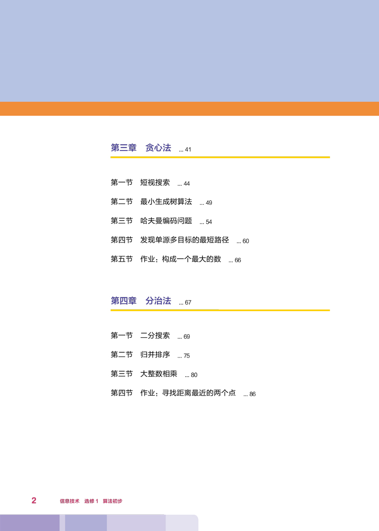Select the 最小生成树算法 section title
Image resolution: width=379 pixels, height=531 pixels.
(166, 202)
